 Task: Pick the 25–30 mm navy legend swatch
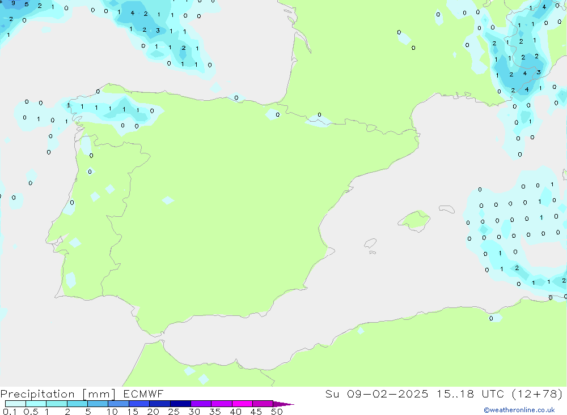coord(180,404)
